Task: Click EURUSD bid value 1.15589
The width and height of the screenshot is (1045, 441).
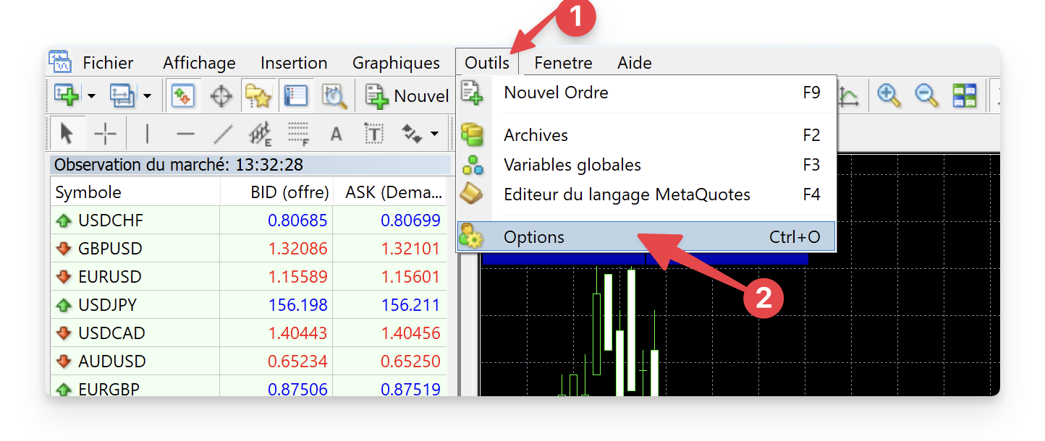Action: tap(297, 277)
